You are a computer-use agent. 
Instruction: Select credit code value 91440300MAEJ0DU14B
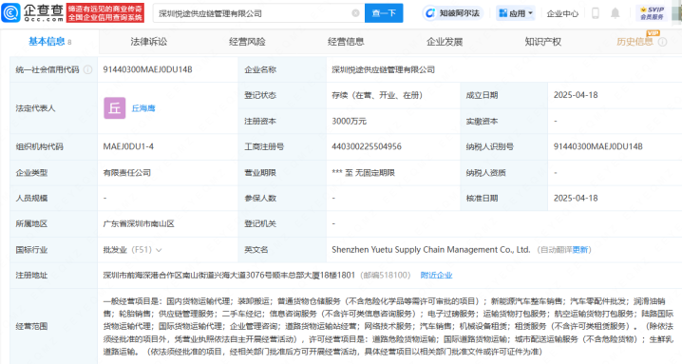pos(147,69)
